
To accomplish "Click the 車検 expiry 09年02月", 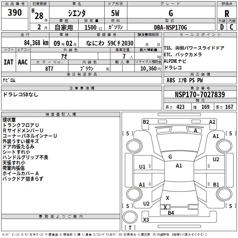I will tap(65, 43).
